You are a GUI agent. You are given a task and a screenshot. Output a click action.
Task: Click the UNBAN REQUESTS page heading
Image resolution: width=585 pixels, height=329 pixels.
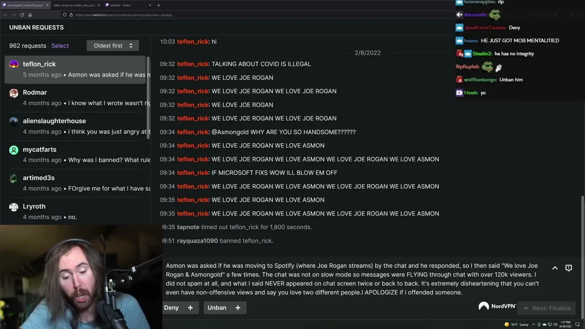tap(37, 27)
